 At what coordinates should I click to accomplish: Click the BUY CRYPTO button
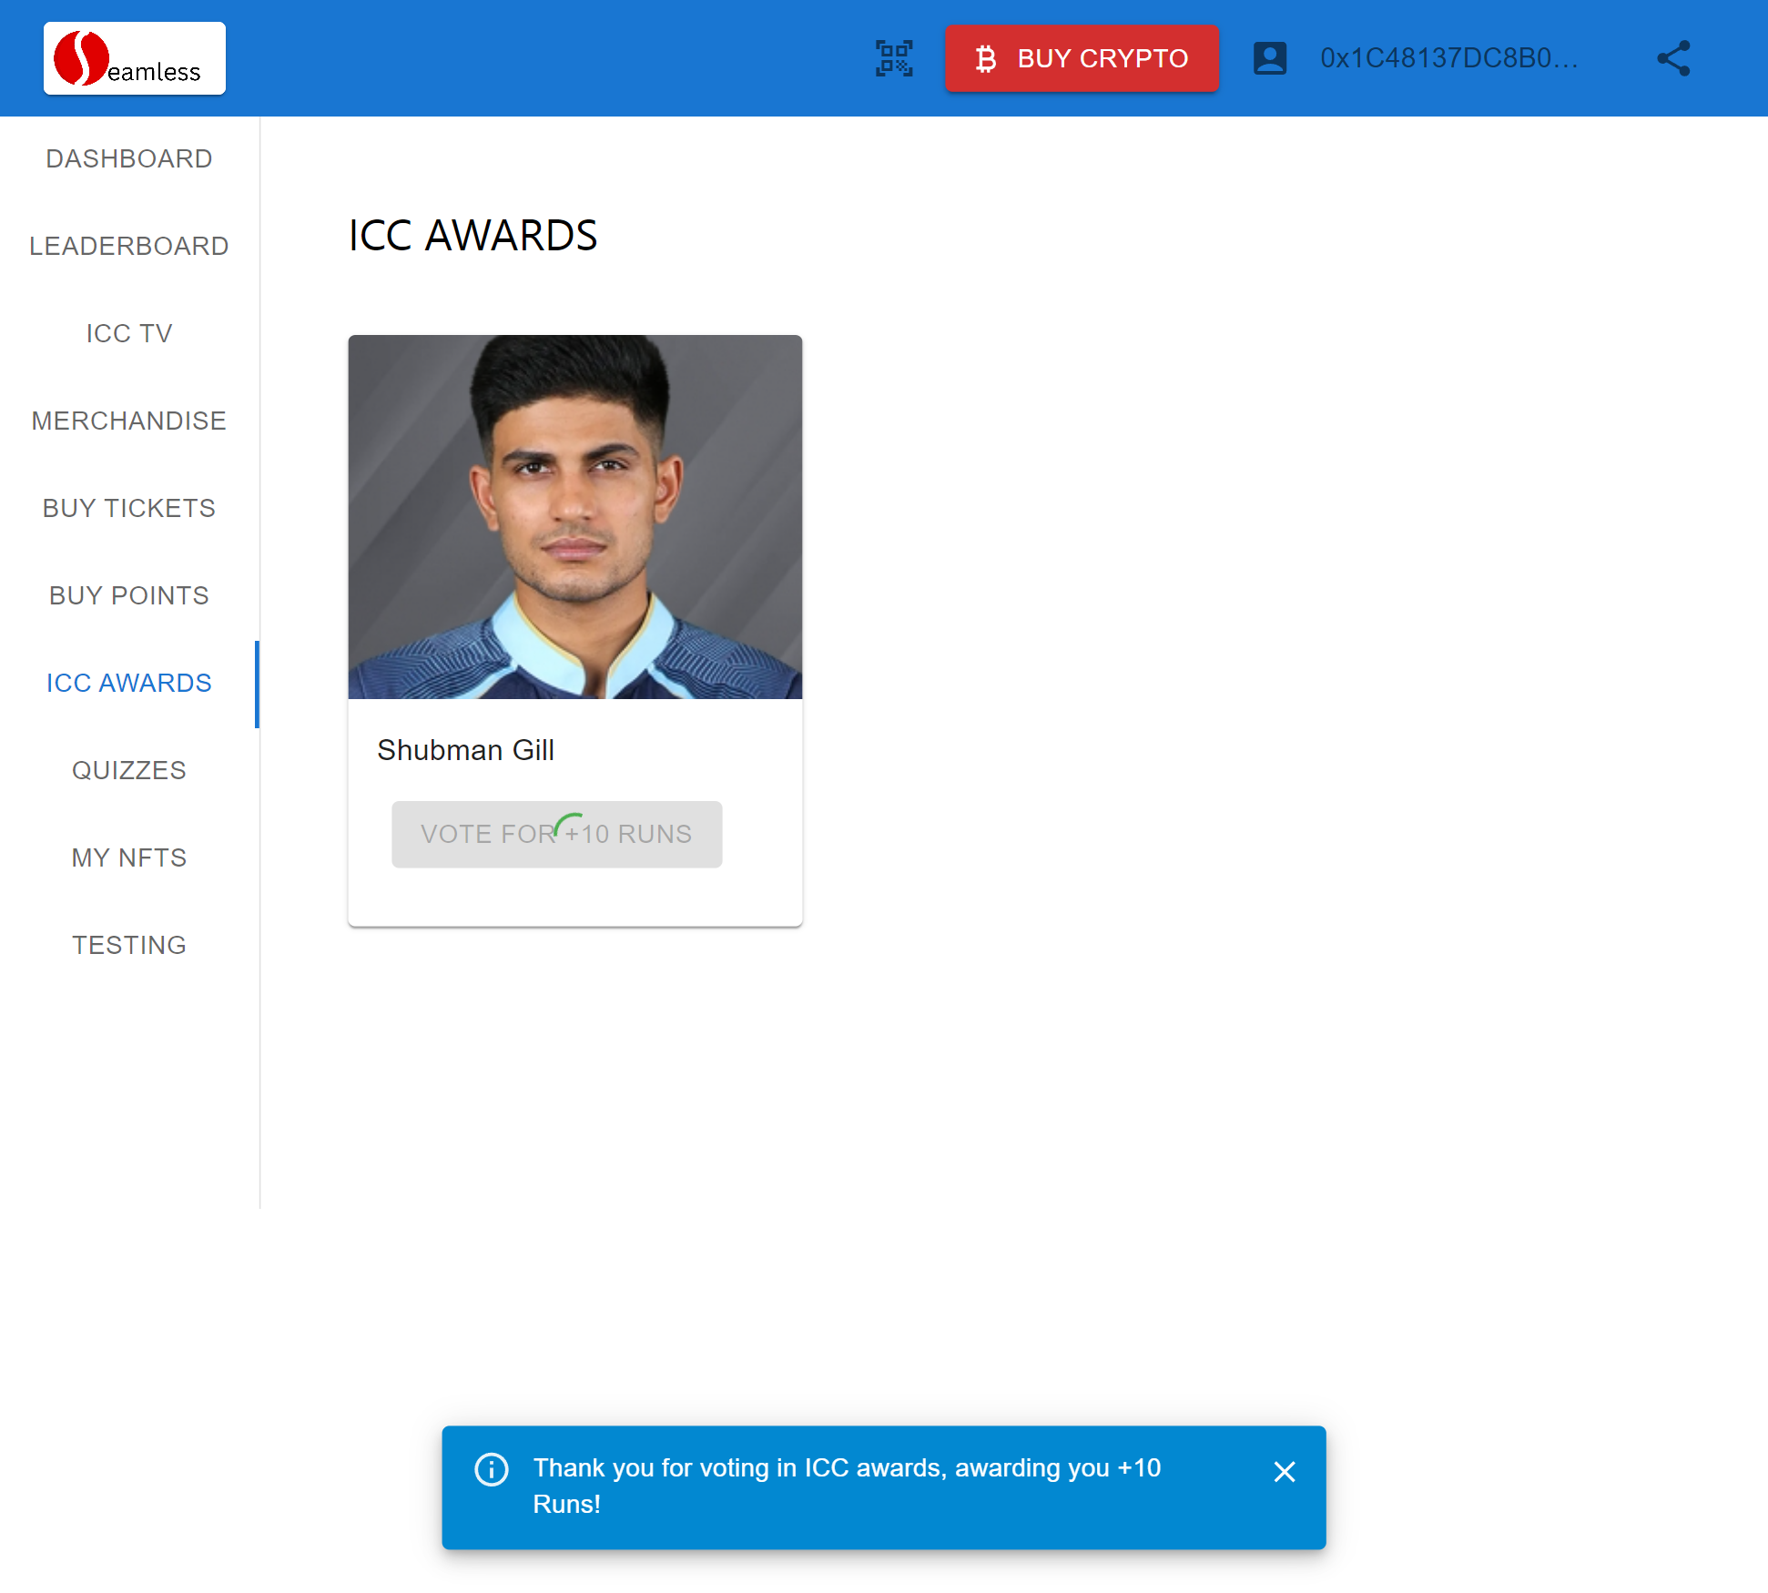(1082, 58)
